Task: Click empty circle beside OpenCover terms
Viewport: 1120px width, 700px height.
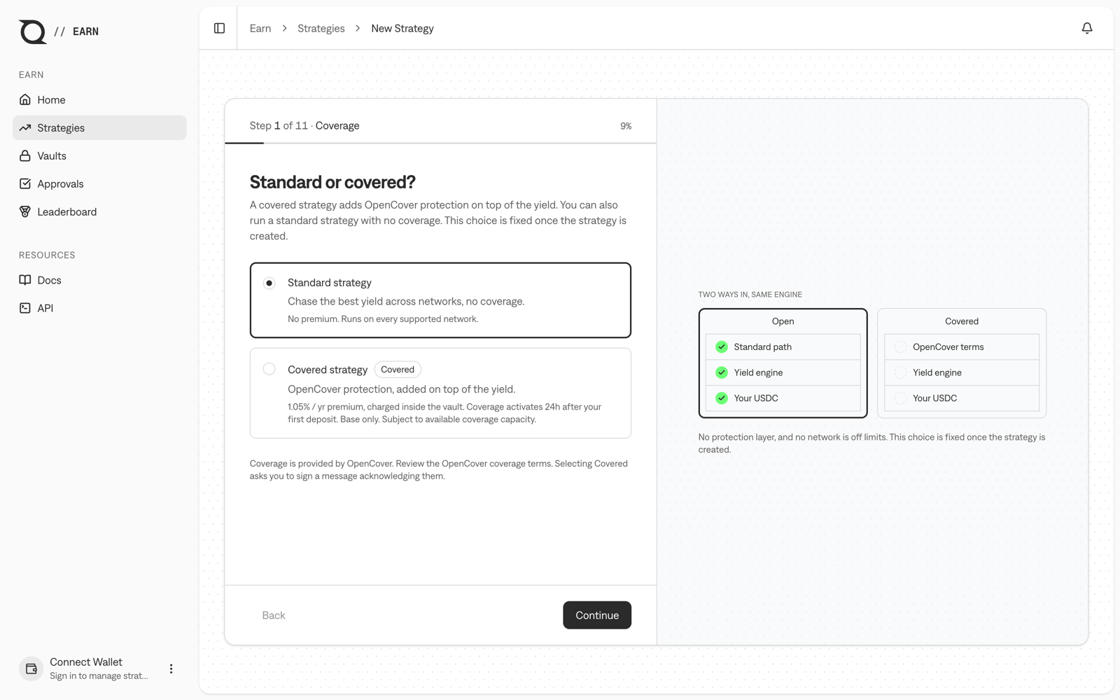Action: [900, 346]
